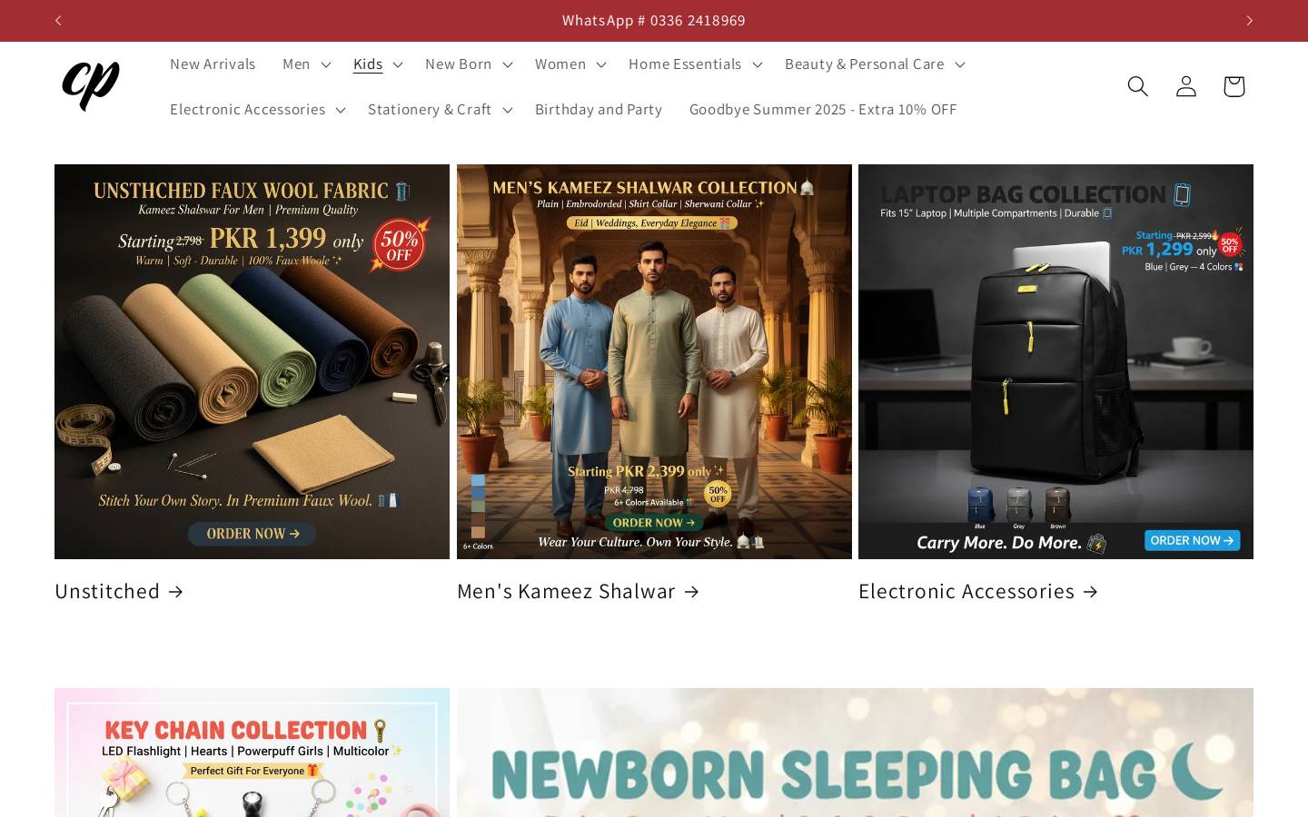Show previous announcement with left arrow
The image size is (1308, 817).
click(58, 20)
